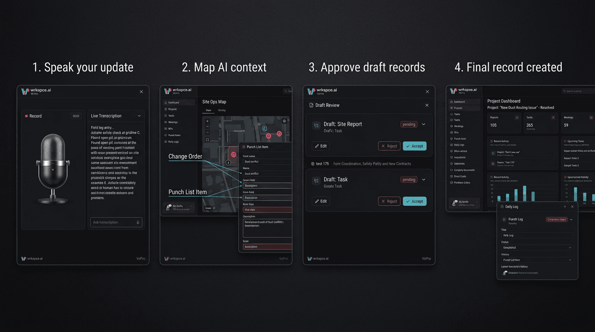
Task: Reject the Draft: Site Report record
Action: (389, 146)
